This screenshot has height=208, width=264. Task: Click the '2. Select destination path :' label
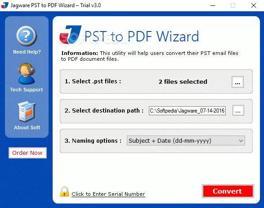click(104, 111)
